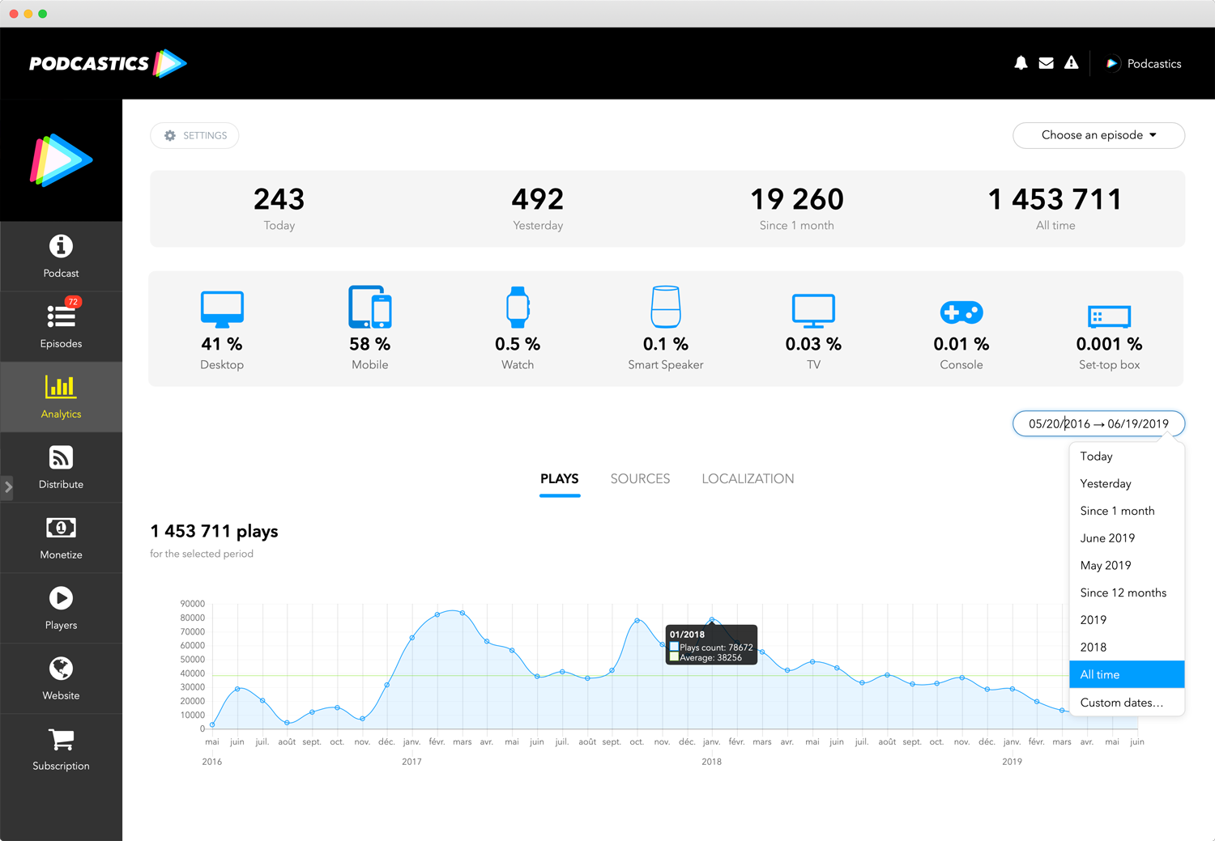The width and height of the screenshot is (1215, 841).
Task: Select Since 12 months from date list
Action: click(x=1123, y=593)
